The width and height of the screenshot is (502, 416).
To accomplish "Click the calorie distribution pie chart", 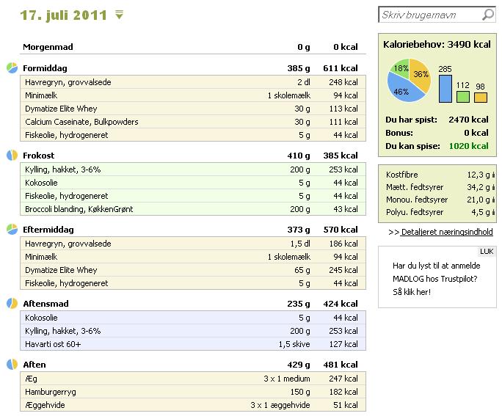I will (x=409, y=80).
